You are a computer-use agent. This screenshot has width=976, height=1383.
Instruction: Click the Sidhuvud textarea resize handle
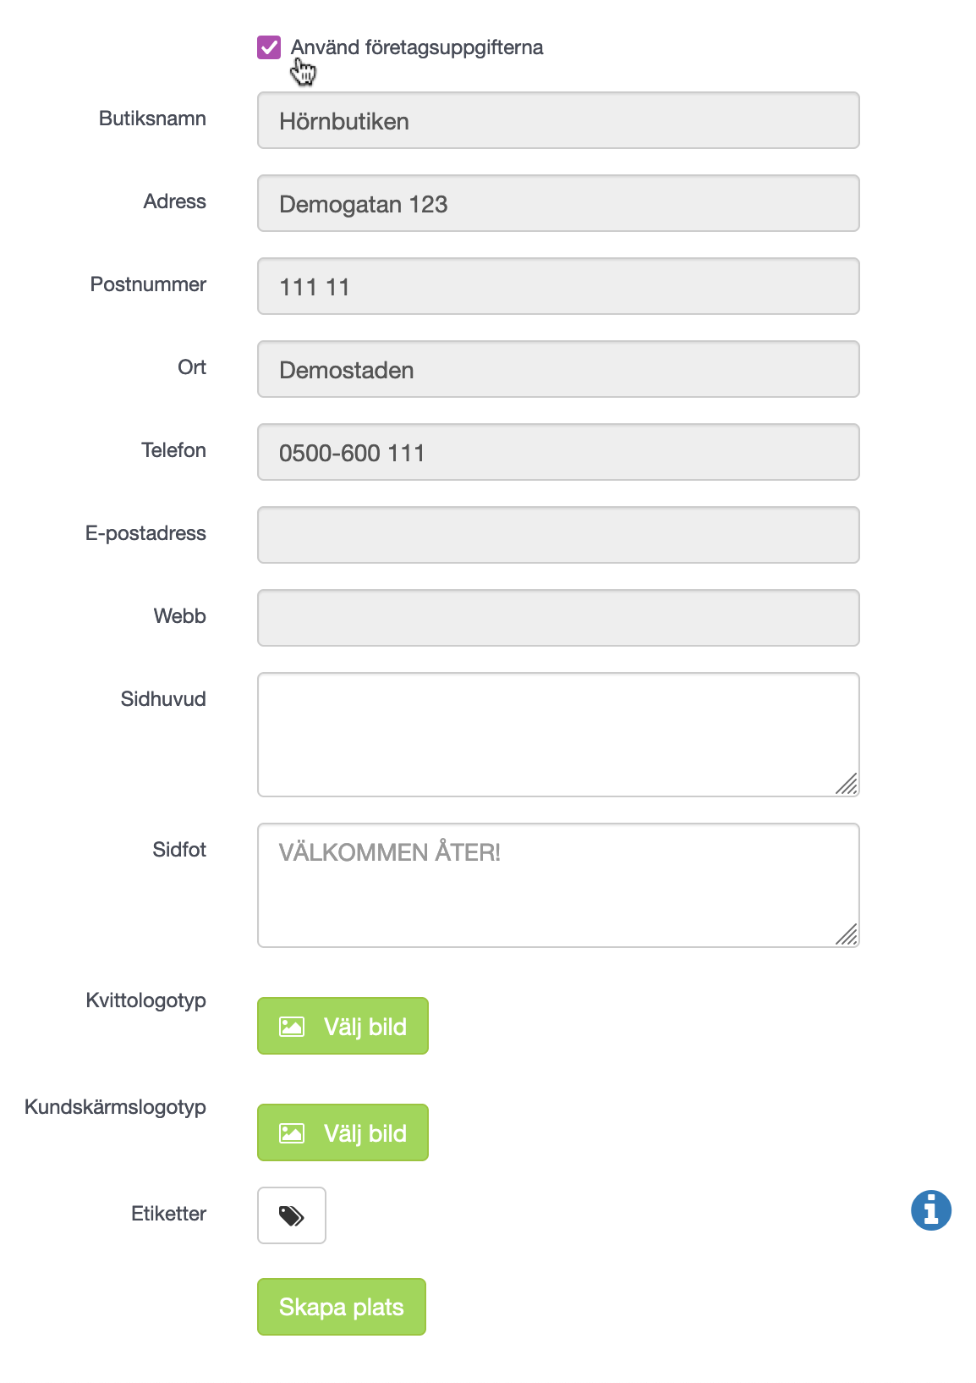[x=847, y=784]
